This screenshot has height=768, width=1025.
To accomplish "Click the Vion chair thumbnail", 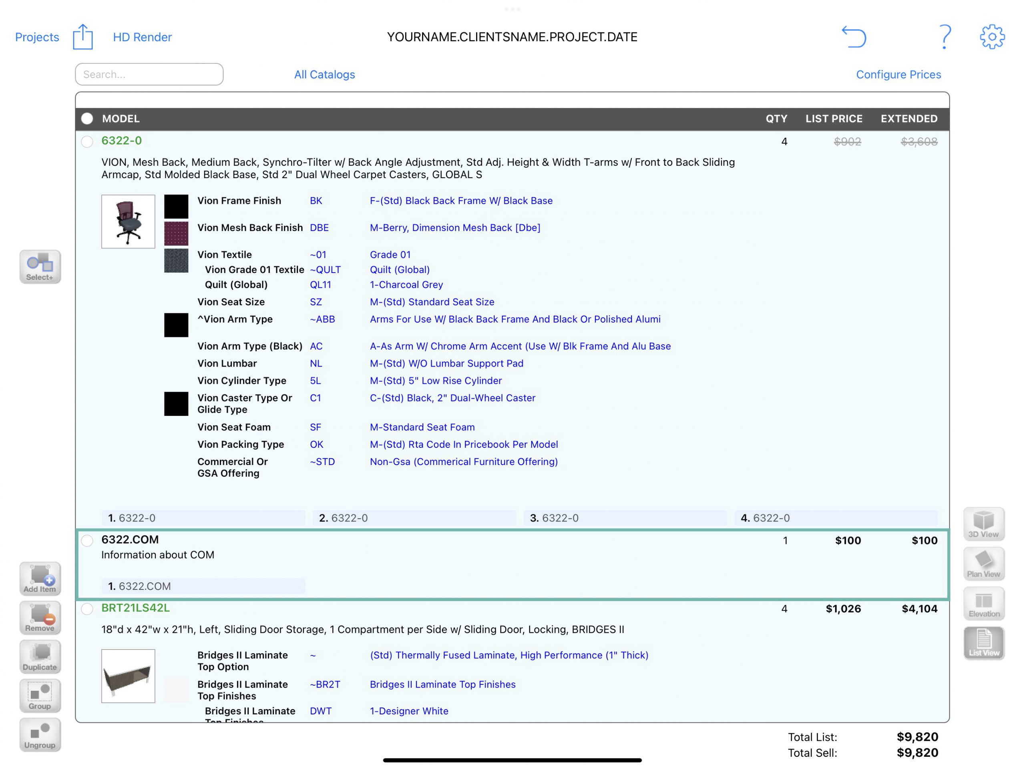I will point(129,221).
